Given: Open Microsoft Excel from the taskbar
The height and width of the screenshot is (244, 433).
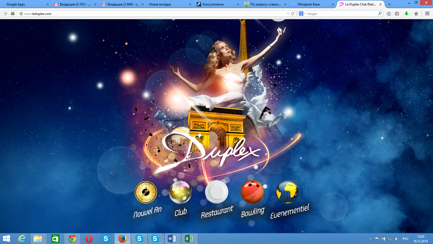Looking at the screenshot, I should pyautogui.click(x=189, y=239).
